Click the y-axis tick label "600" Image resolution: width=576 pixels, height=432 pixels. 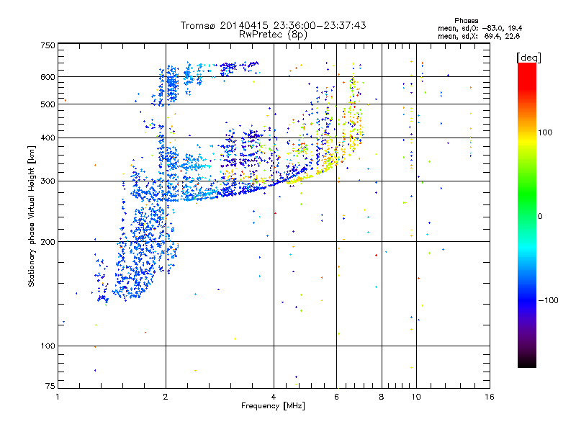(48, 77)
